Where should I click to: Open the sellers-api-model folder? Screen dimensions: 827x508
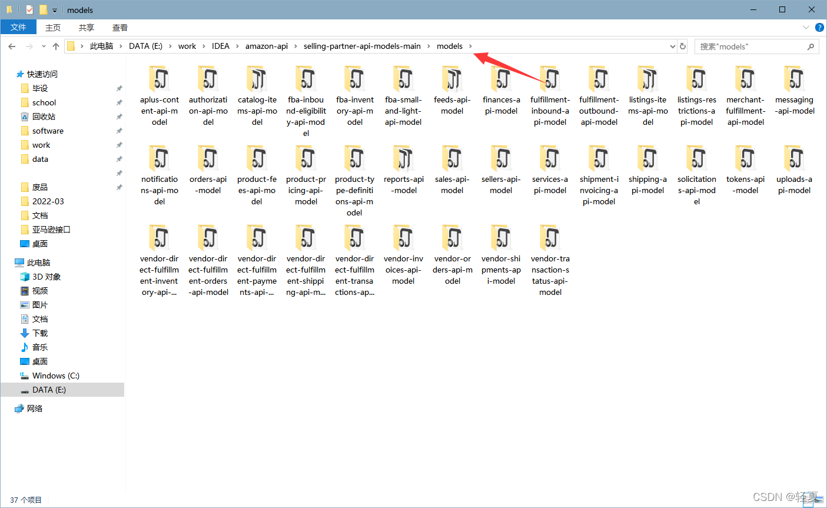(x=501, y=170)
